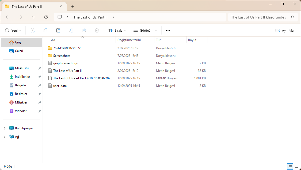Screen dimensions: 301x170
Task: Click the MDMP Dosyası type cell
Action: point(167,78)
